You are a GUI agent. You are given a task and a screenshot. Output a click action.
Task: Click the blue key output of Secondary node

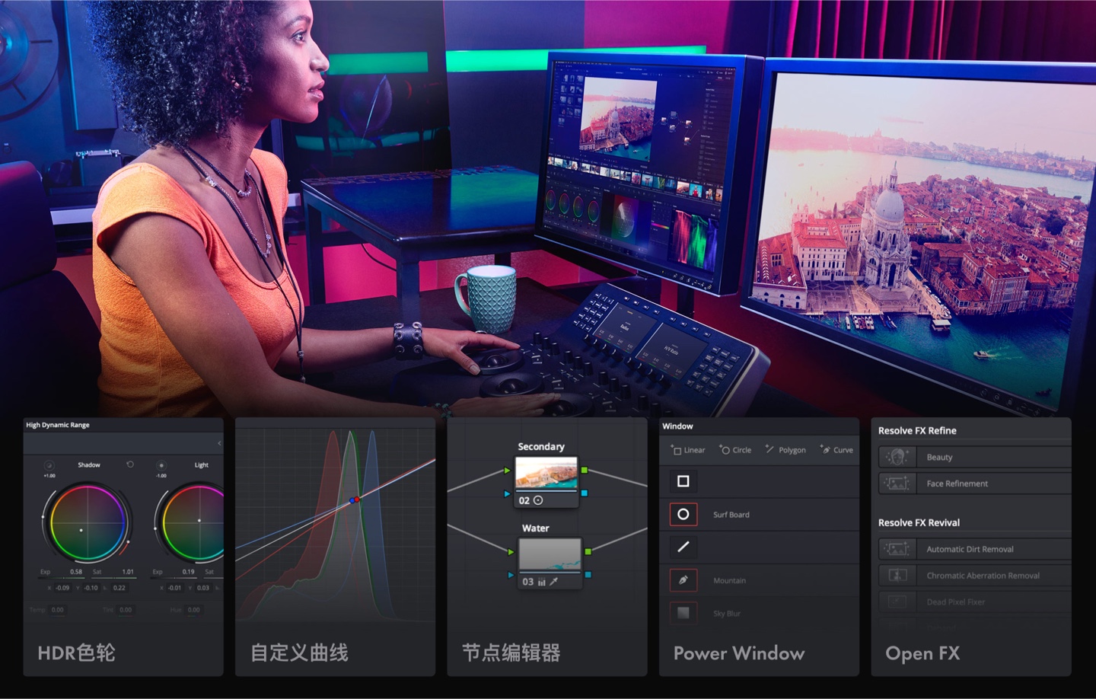[584, 493]
